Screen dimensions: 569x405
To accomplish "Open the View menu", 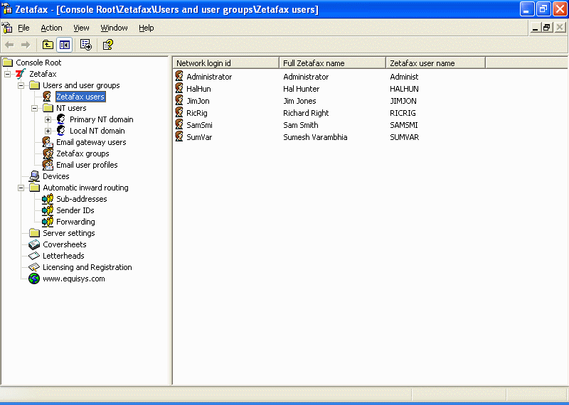I will (x=81, y=28).
